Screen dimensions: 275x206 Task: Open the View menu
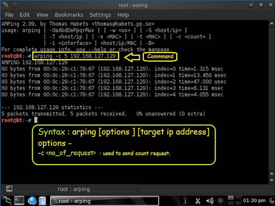(x=42, y=15)
